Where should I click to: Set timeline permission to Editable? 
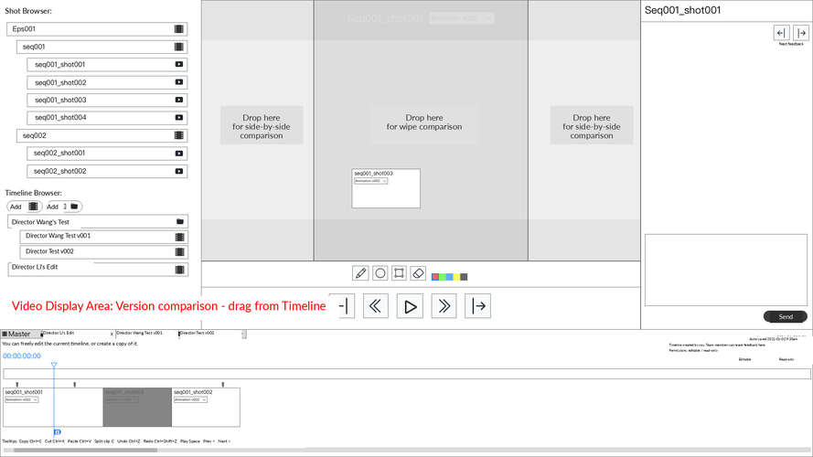point(744,359)
